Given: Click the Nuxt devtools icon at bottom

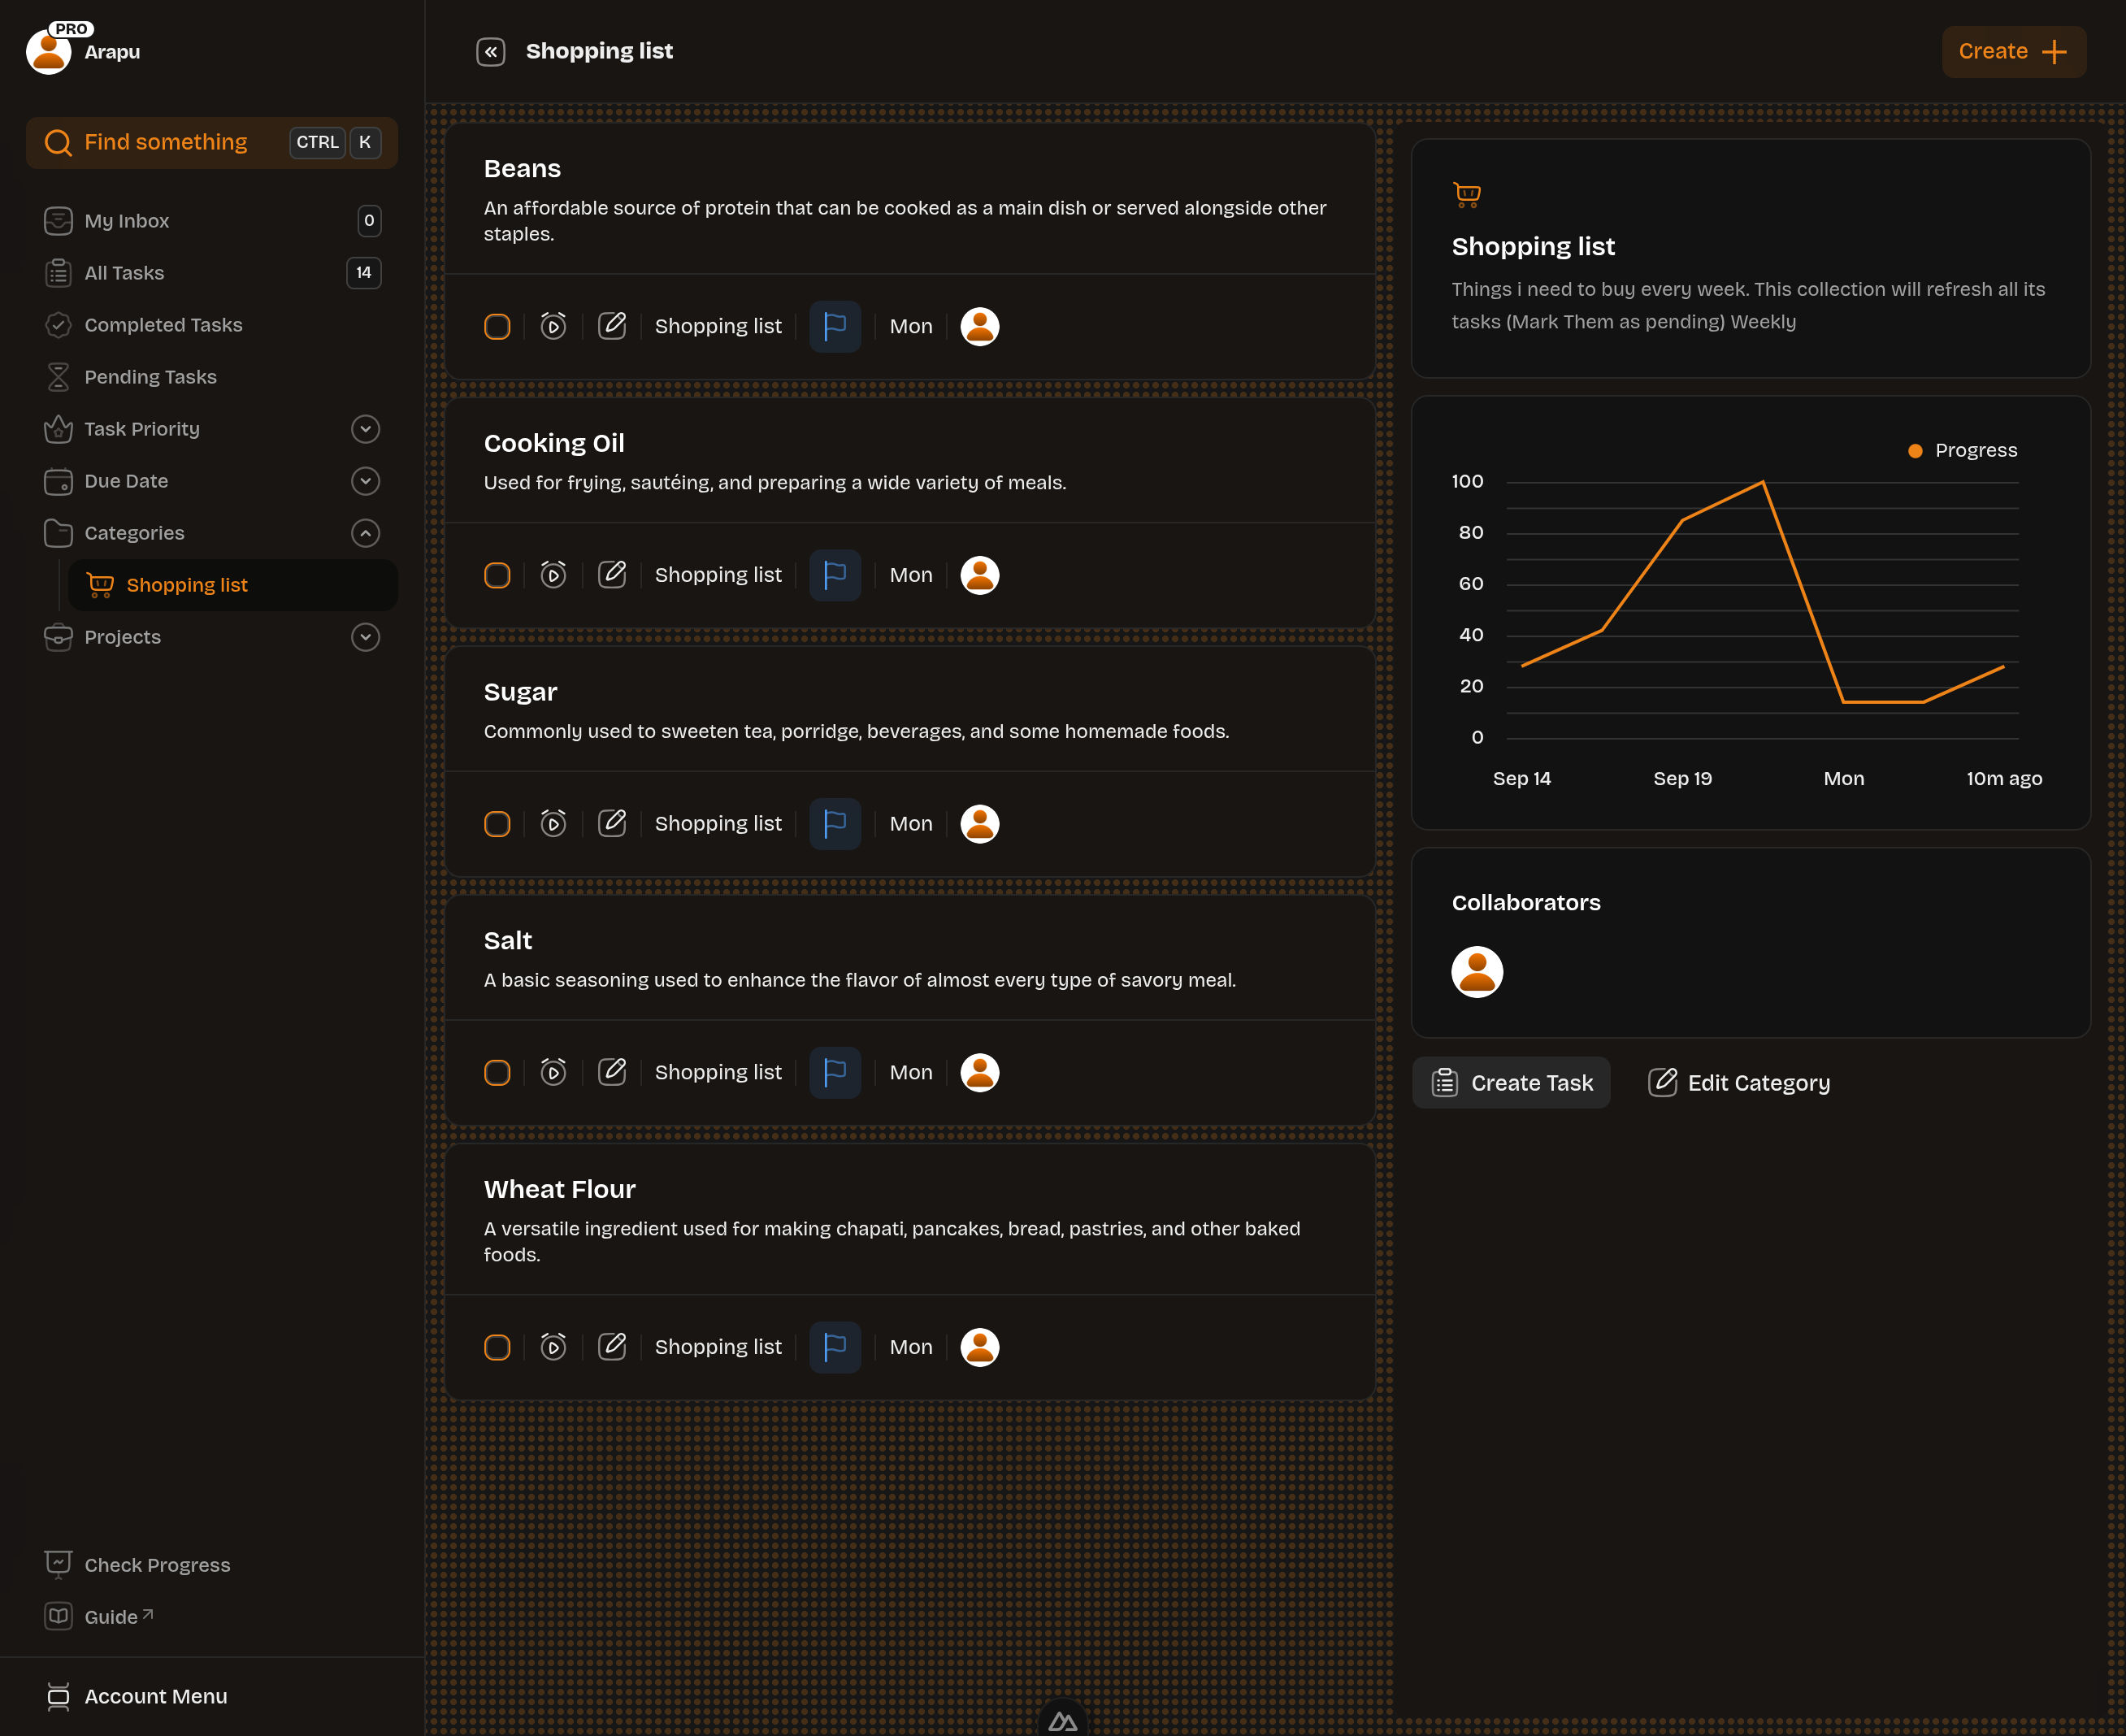Looking at the screenshot, I should coord(1063,1720).
